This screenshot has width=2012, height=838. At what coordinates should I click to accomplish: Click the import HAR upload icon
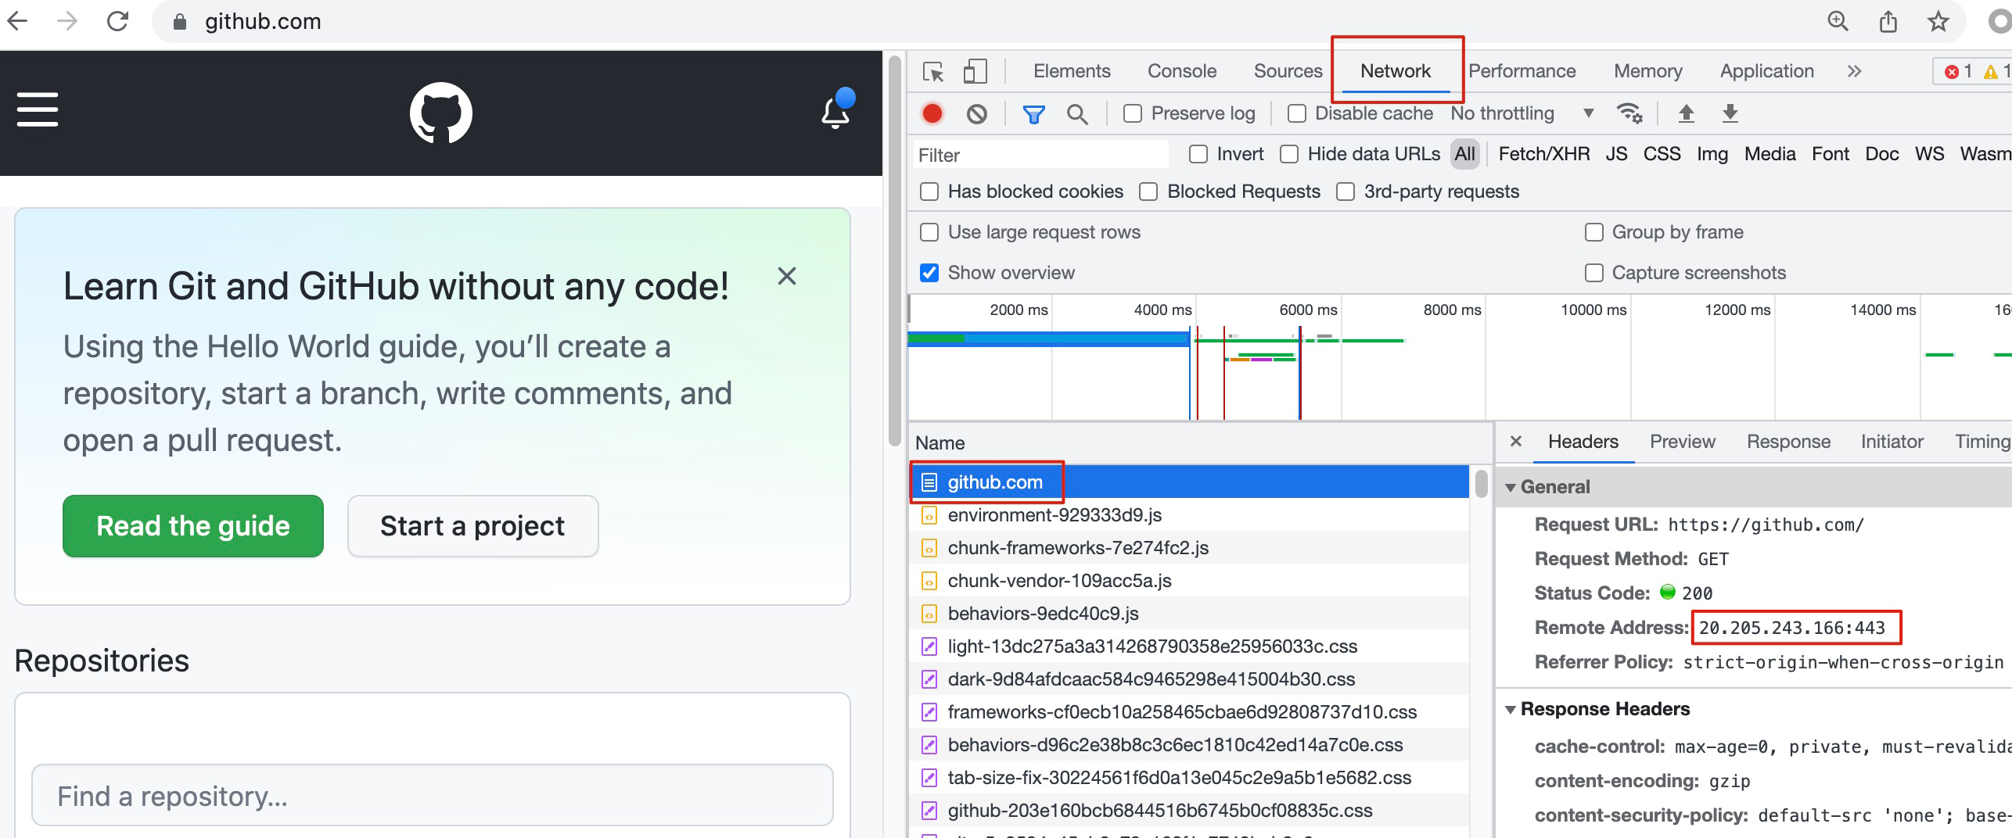point(1687,114)
